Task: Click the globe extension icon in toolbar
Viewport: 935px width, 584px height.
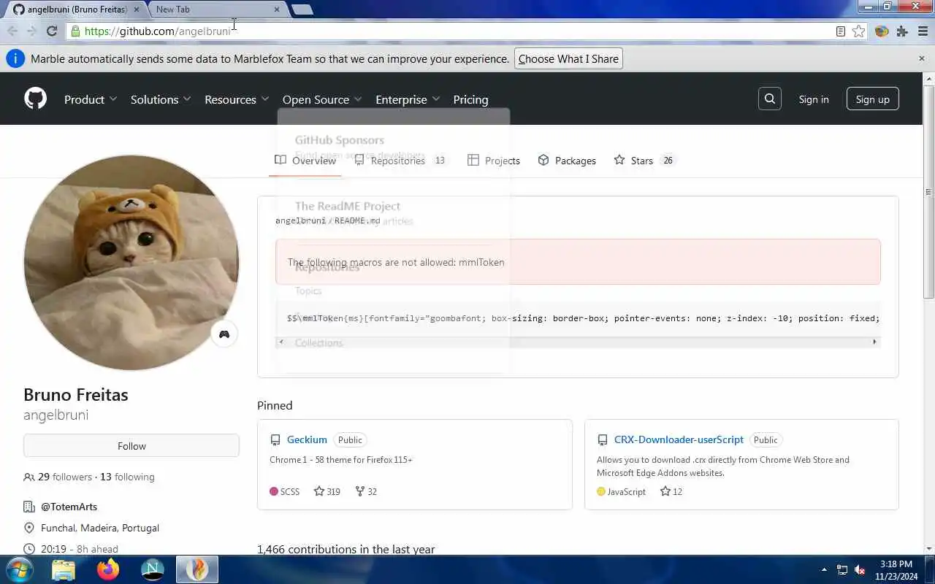Action: [x=882, y=31]
